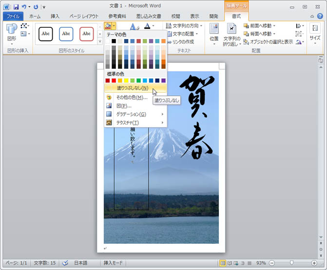Screen dimensions: 327x270
Task: Select the print layout view button
Action: [x=223, y=263]
